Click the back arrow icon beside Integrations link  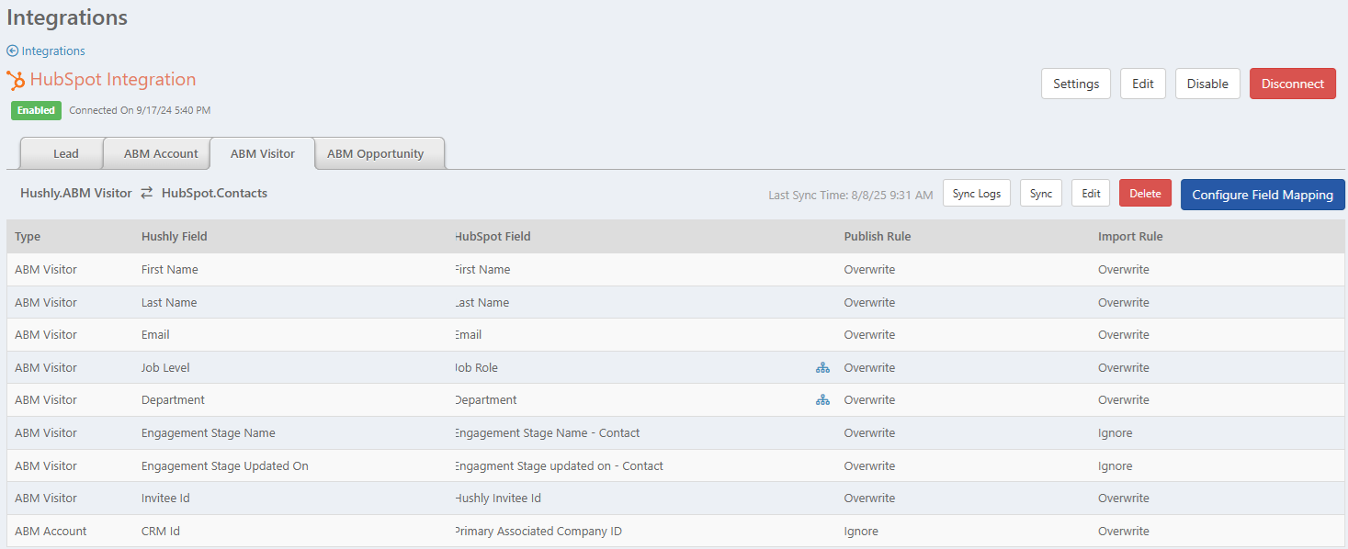[12, 51]
